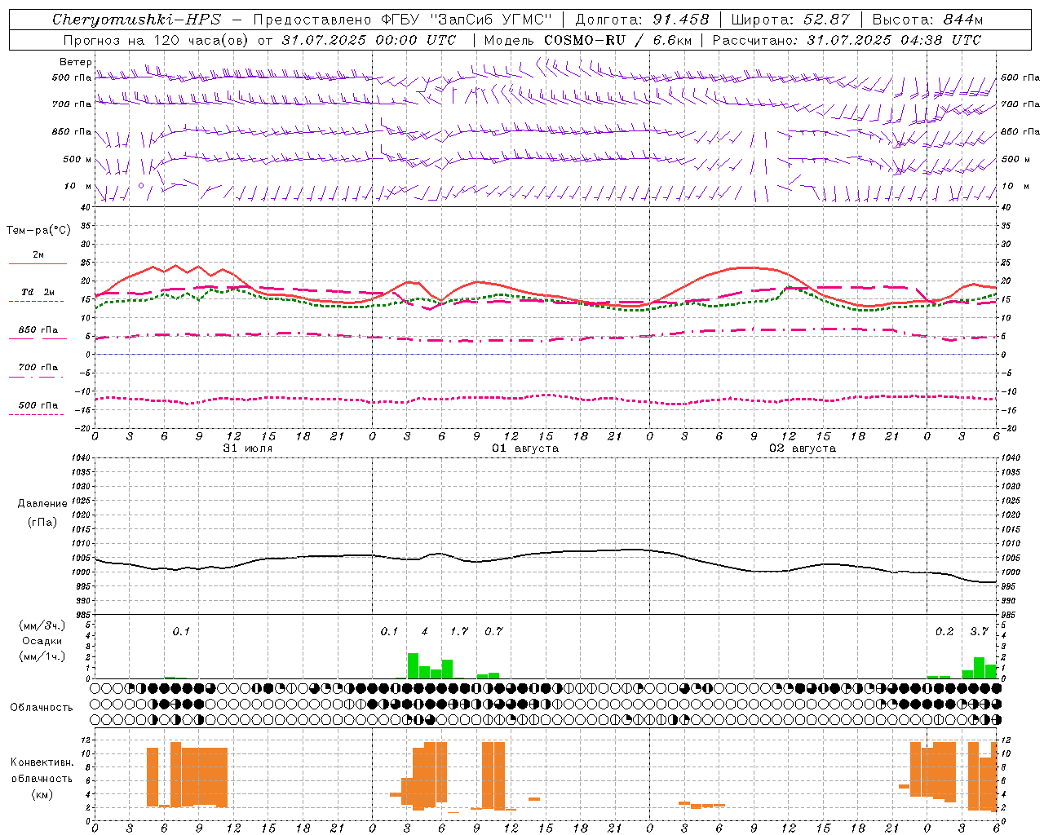Click the 'Осадки' precipitation label

coord(42,641)
